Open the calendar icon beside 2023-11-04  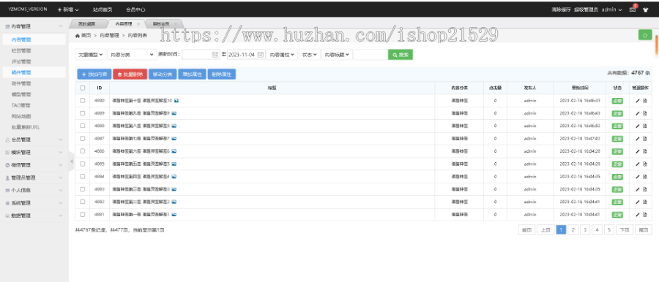click(x=260, y=55)
